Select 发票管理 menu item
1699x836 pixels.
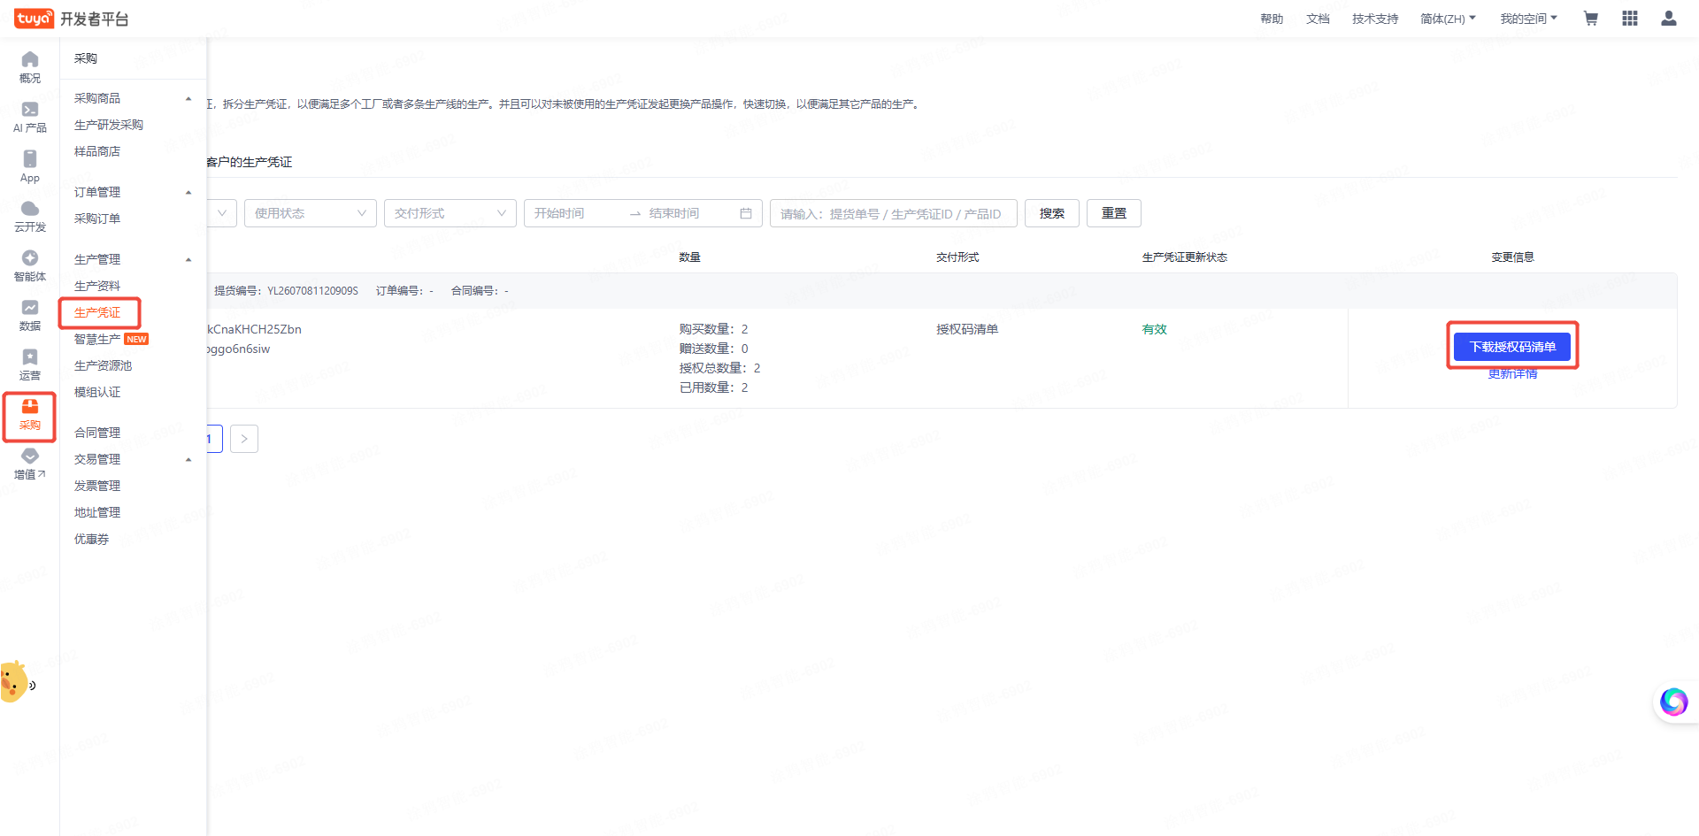97,486
